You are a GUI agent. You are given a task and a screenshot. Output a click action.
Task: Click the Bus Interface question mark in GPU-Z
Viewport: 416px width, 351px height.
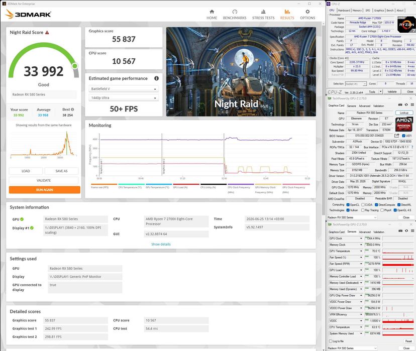pos(412,147)
